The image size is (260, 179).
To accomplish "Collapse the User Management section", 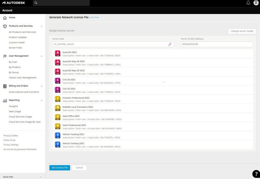I will [x=41, y=56].
